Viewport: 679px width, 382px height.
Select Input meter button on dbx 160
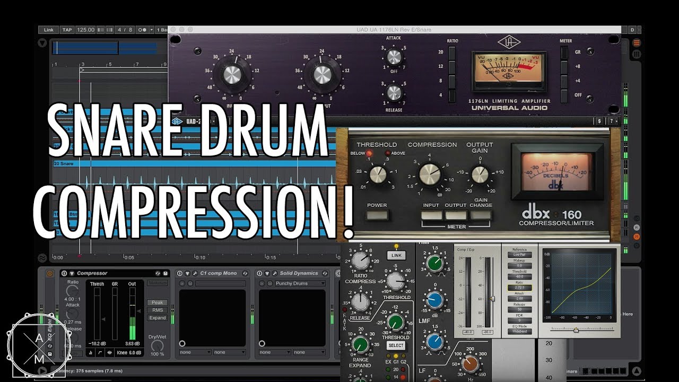pyautogui.click(x=432, y=215)
